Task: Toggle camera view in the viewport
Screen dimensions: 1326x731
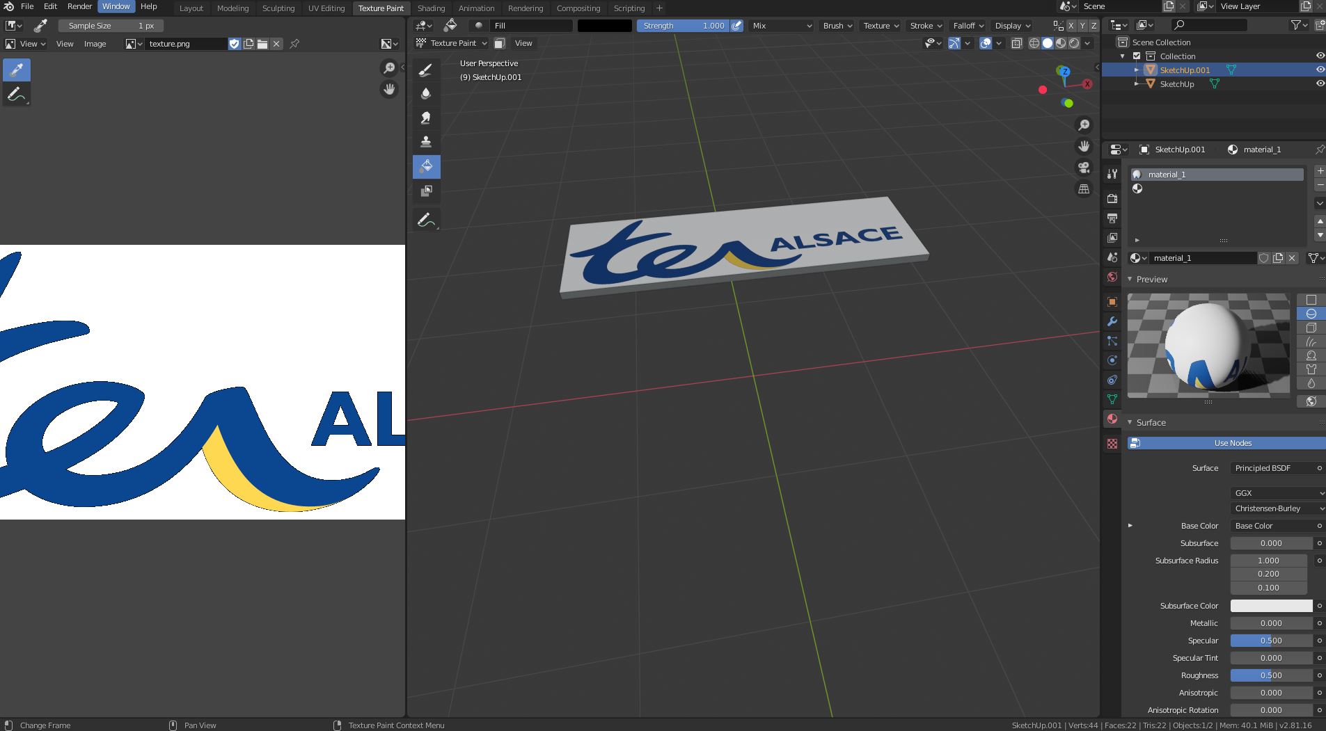Action: (x=1084, y=168)
